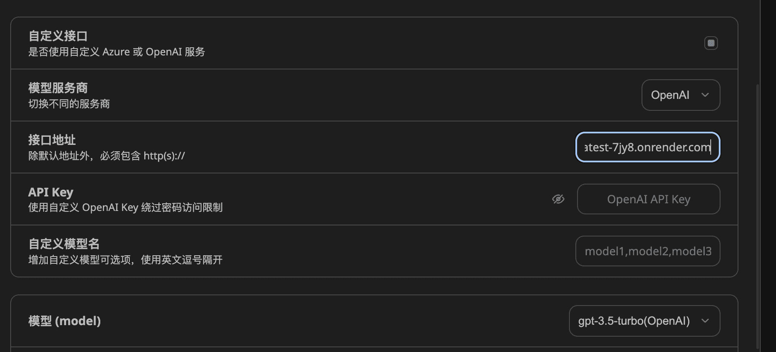Click the chevron arrow beside OpenAI provider
Image resolution: width=776 pixels, height=352 pixels.
pos(705,95)
